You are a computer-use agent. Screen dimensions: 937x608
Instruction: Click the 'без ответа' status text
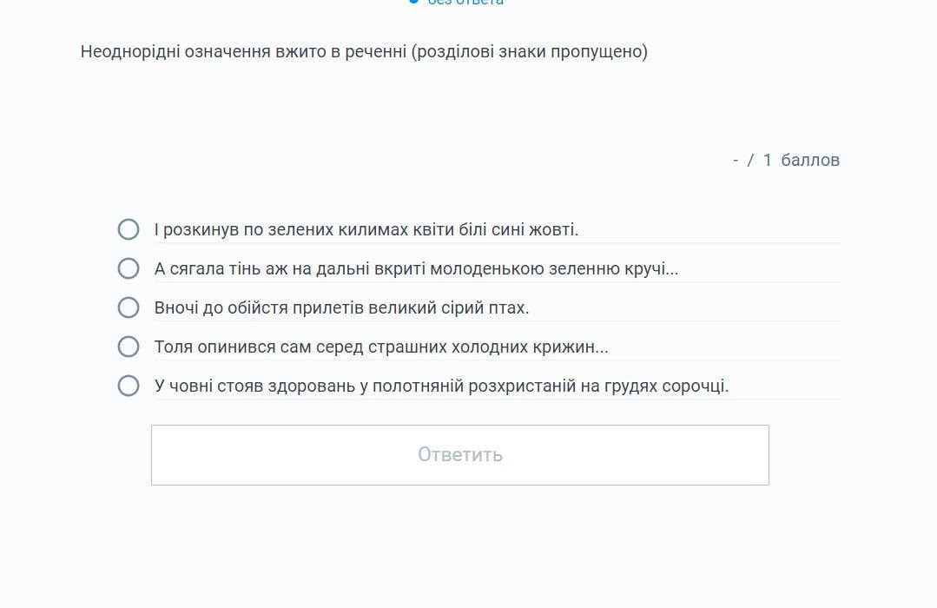click(465, 3)
